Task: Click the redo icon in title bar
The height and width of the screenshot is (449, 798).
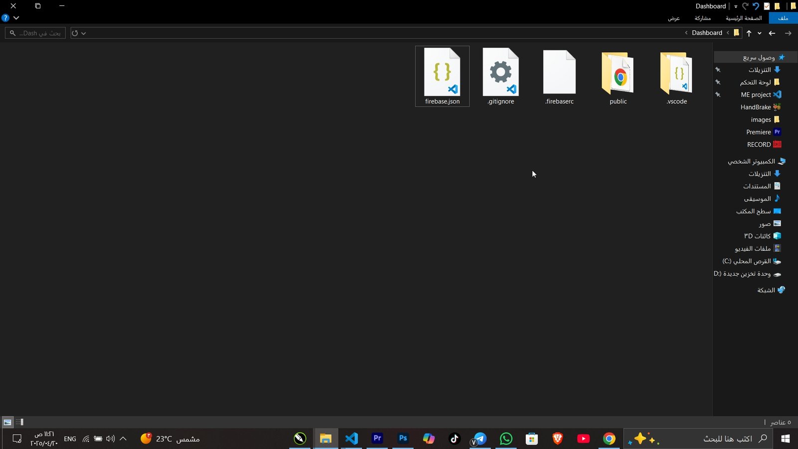Action: (745, 6)
